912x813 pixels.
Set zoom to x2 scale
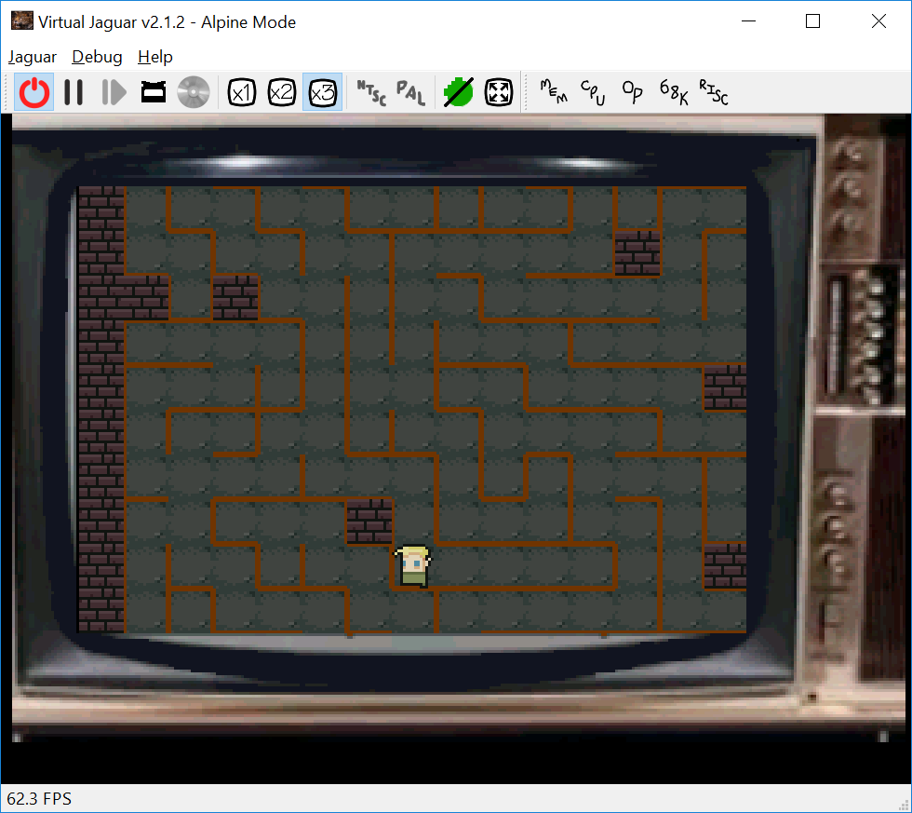(x=282, y=92)
